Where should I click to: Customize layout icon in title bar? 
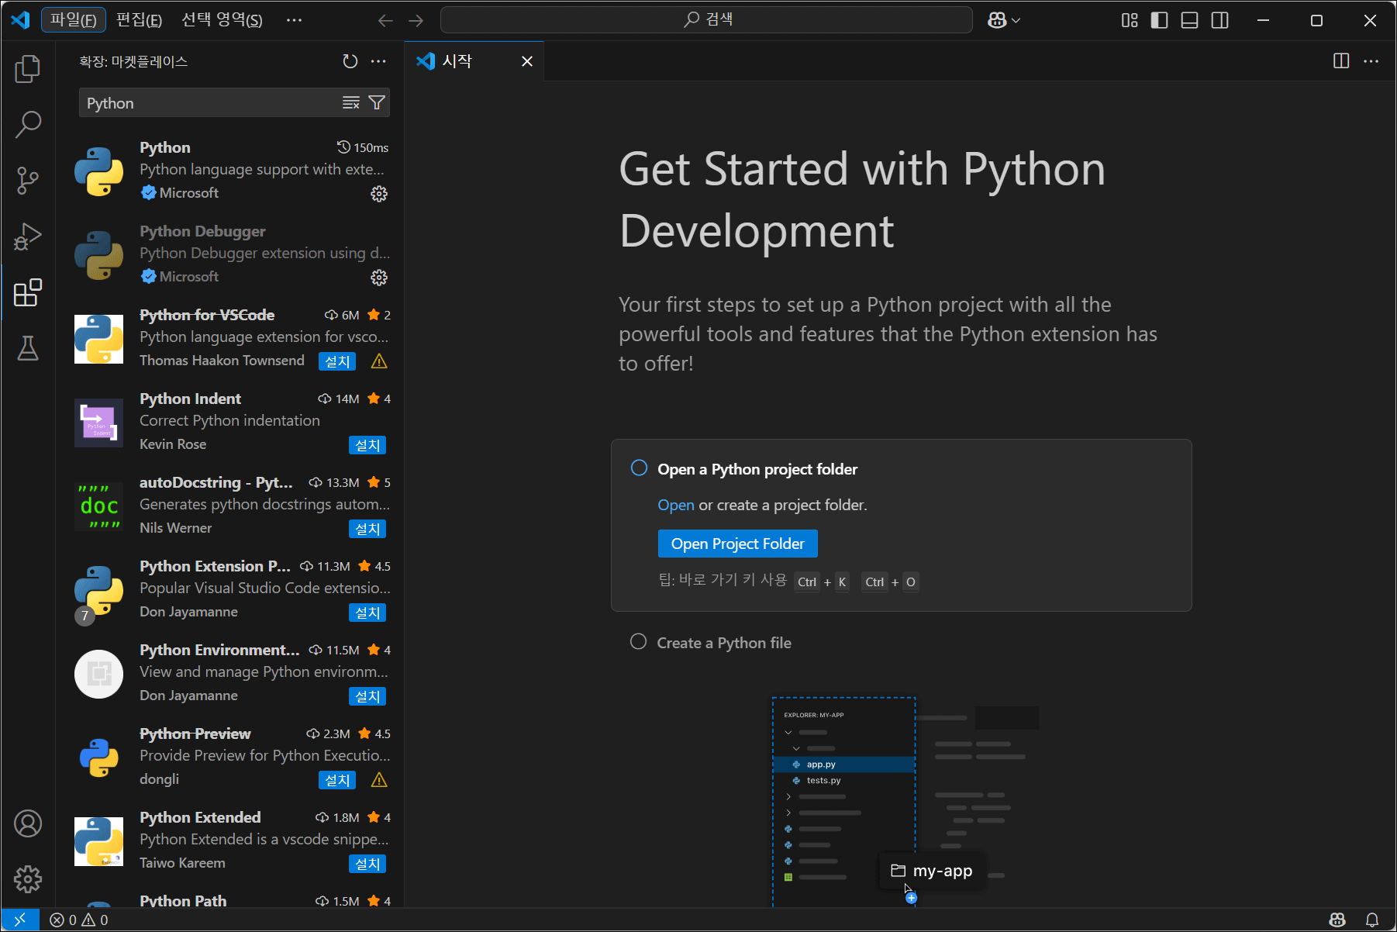[x=1130, y=21]
